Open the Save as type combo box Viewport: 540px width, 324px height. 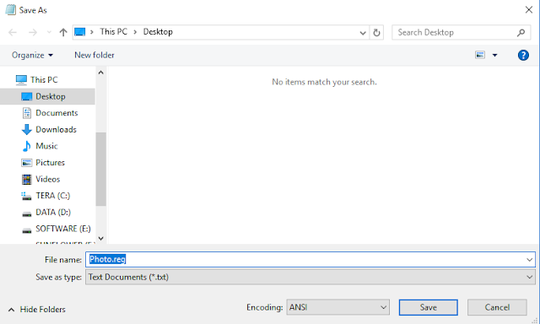pos(310,277)
